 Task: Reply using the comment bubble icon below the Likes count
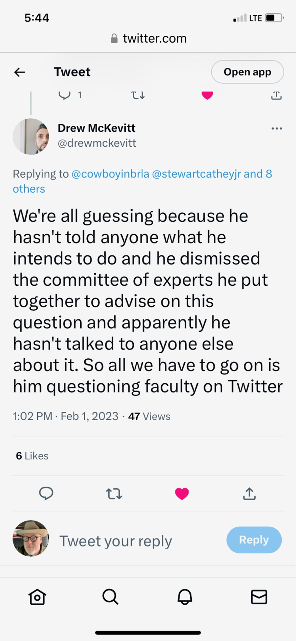click(46, 493)
